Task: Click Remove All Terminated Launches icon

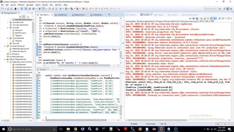Action: pyautogui.click(x=197, y=19)
